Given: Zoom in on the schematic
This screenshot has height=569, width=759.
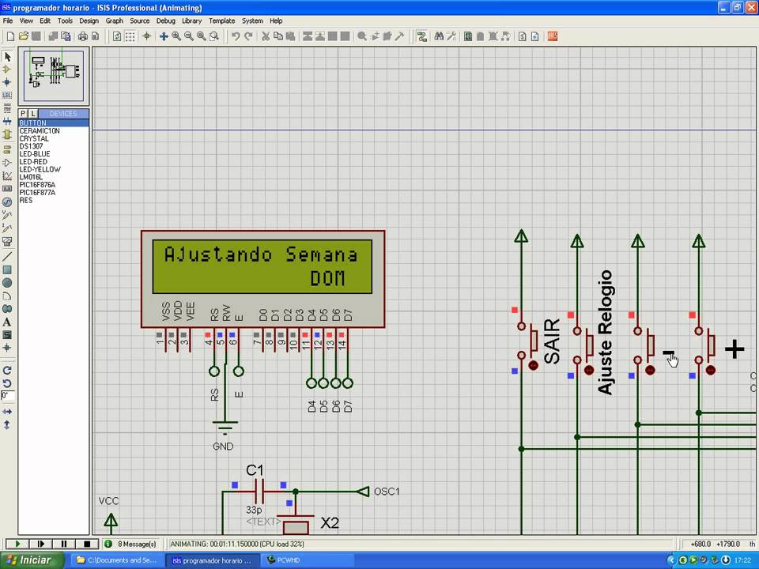Looking at the screenshot, I should tap(176, 36).
